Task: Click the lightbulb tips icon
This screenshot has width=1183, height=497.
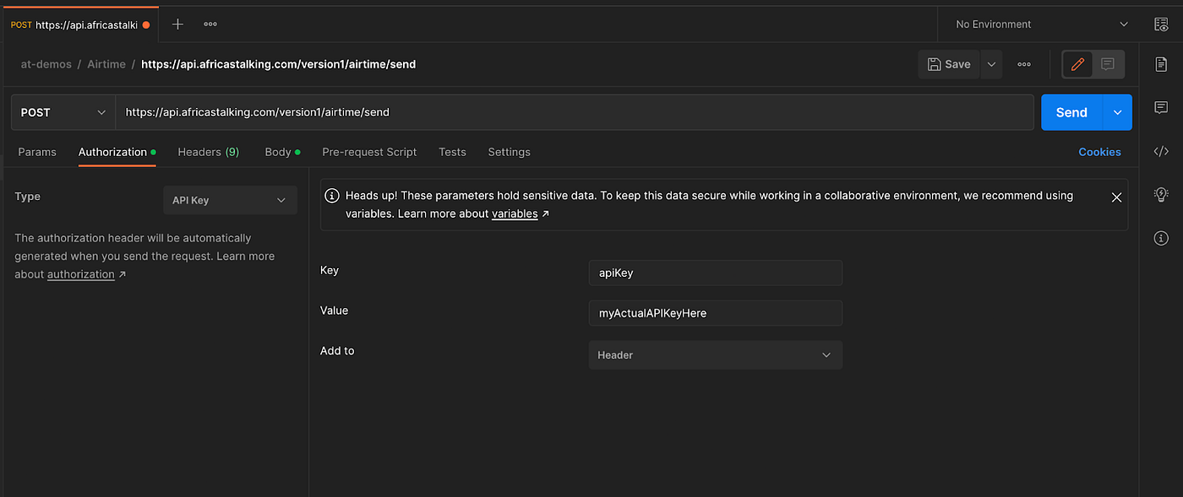Action: 1161,194
